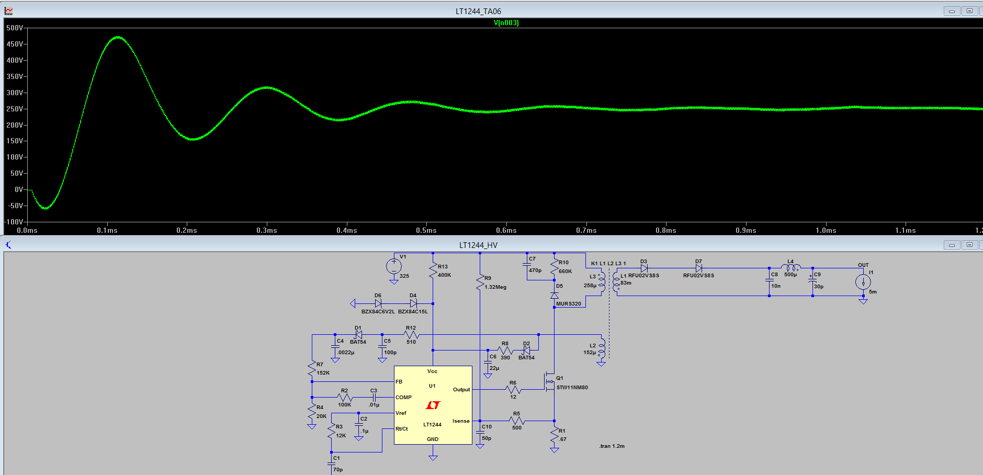Click the 0V vertical axis label
This screenshot has height=475, width=983.
click(x=19, y=189)
